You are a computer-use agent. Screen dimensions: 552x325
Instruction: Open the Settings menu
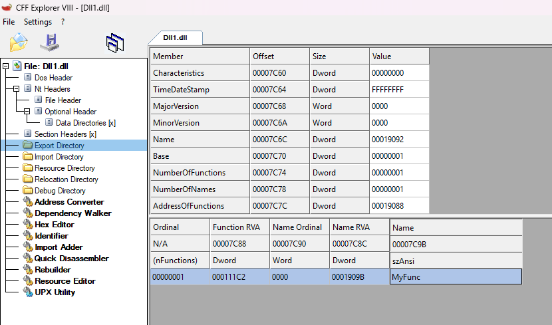[37, 22]
